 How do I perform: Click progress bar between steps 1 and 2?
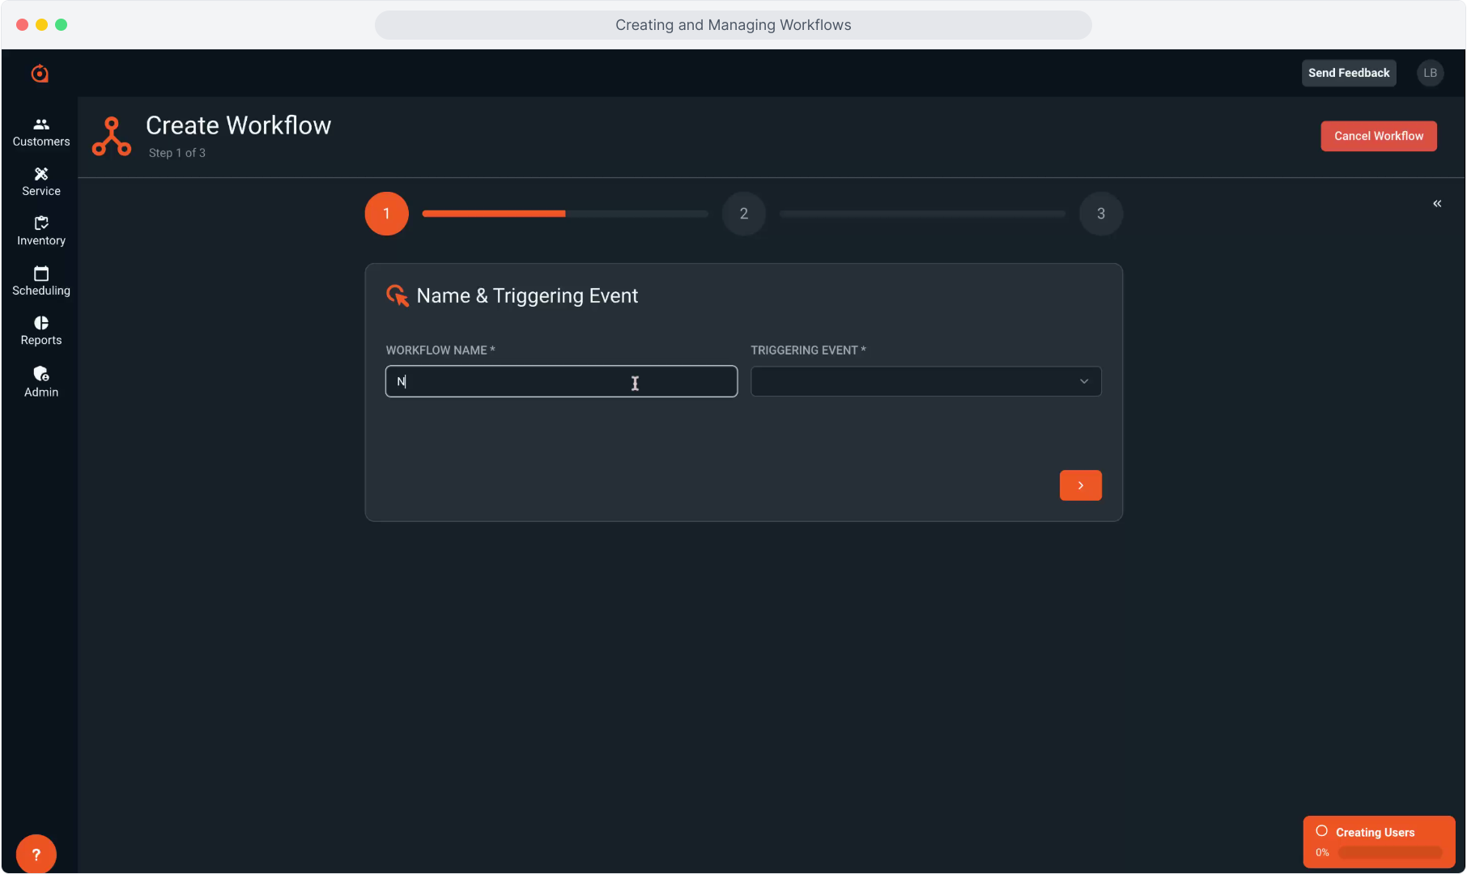pos(565,214)
